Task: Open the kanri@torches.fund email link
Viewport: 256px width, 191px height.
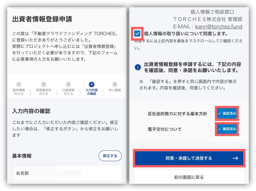Action: coord(218,27)
